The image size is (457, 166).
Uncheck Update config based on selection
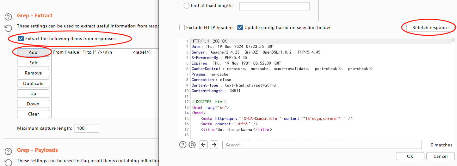point(240,27)
